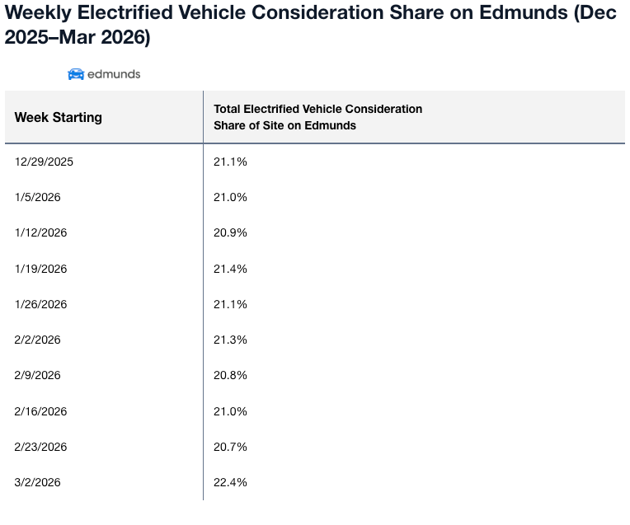Select the 1/19/2026 week cell
Viewport: 630px width, 525px height.
41,269
